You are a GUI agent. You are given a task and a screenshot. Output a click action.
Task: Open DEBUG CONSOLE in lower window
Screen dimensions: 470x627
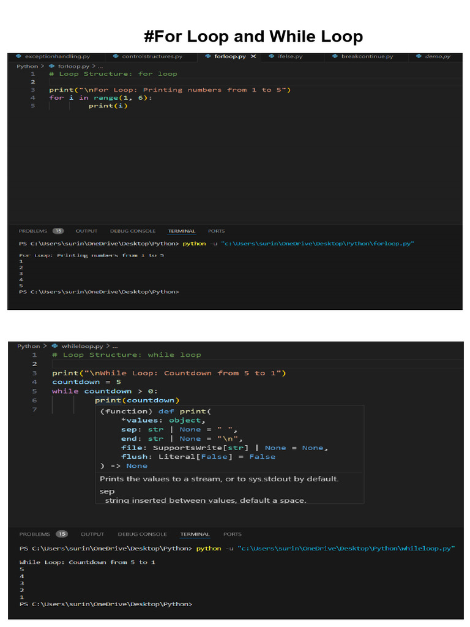(x=142, y=534)
